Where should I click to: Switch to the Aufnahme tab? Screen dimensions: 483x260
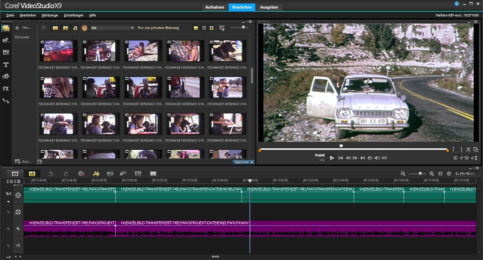(215, 7)
